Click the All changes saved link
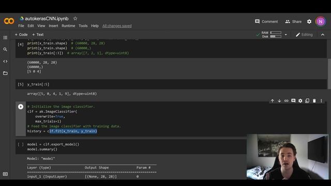331x186 pixels. tap(117, 26)
